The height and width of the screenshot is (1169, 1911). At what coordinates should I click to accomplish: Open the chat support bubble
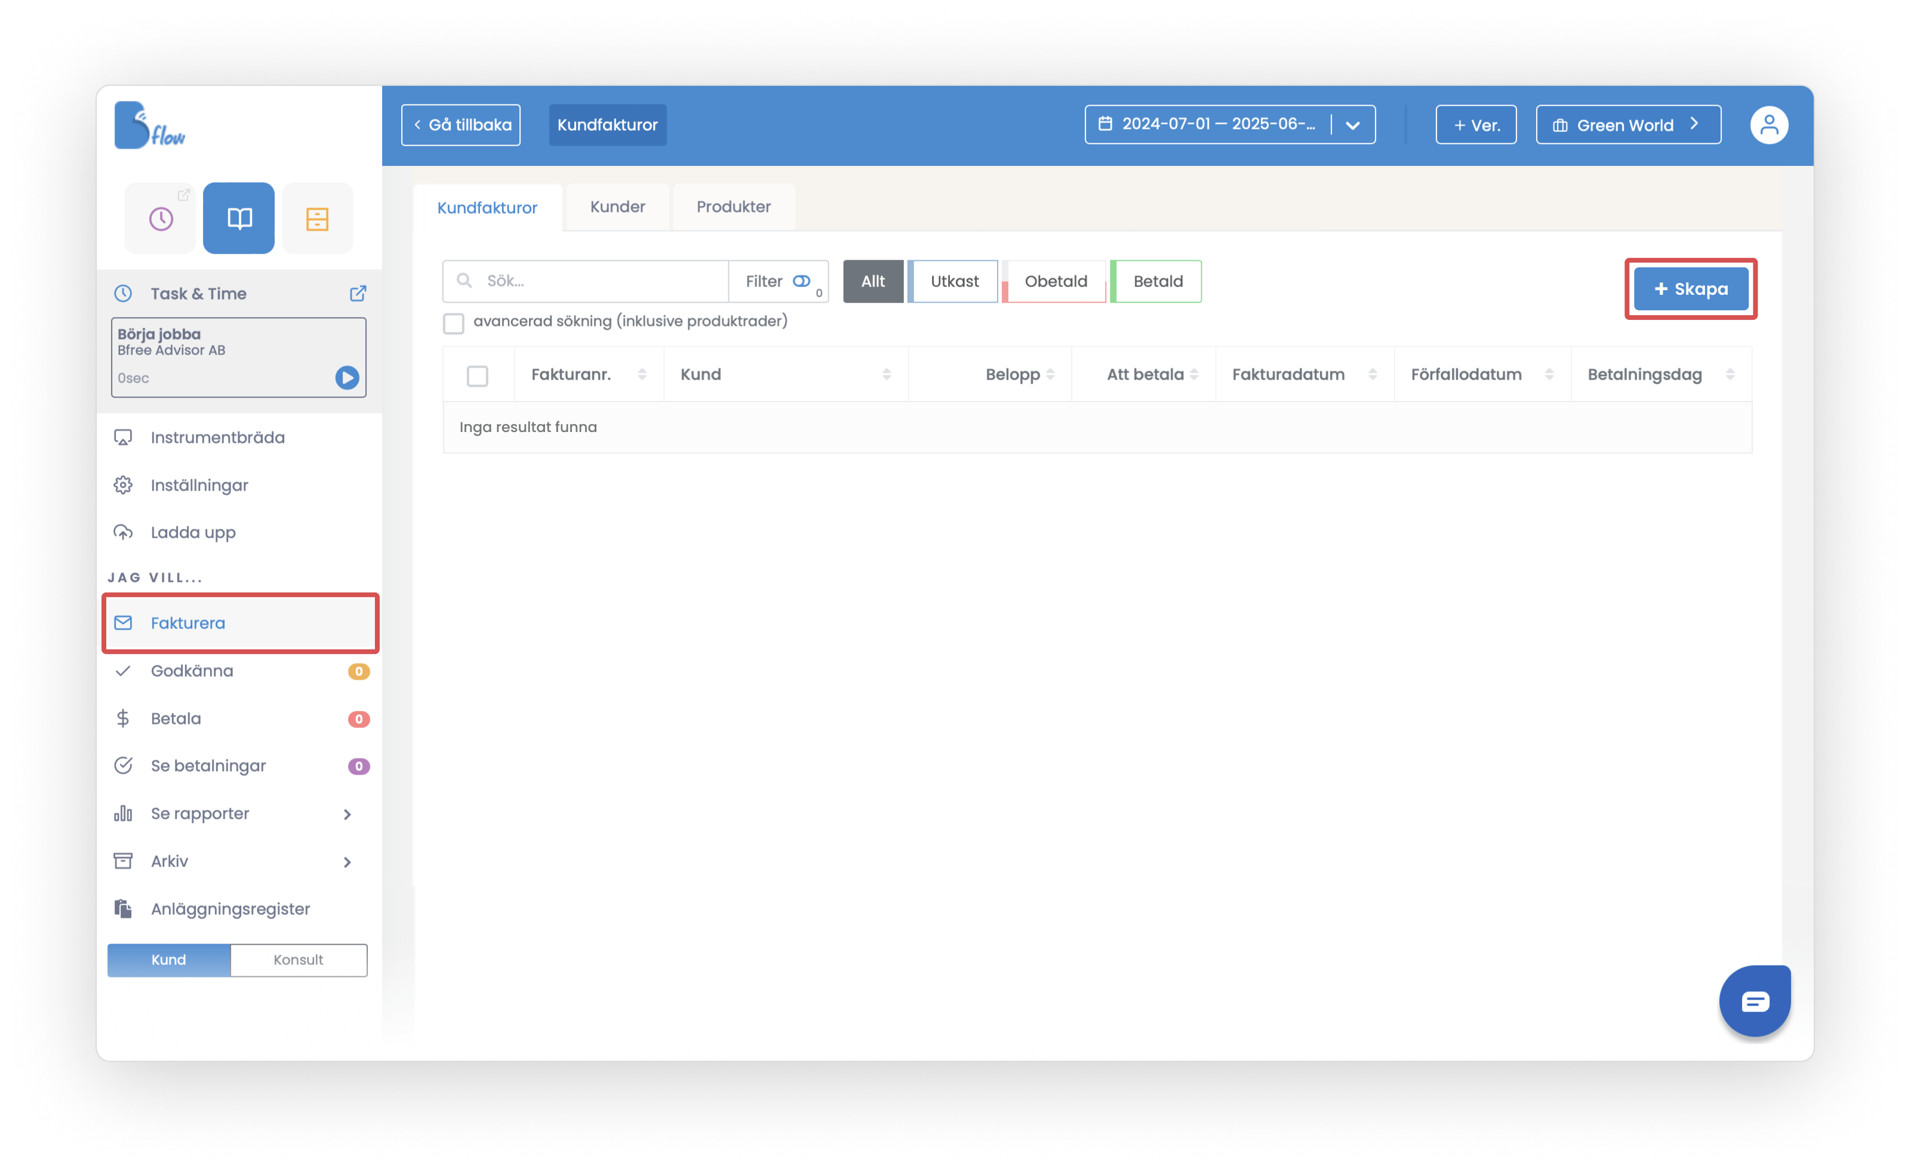(x=1755, y=1001)
